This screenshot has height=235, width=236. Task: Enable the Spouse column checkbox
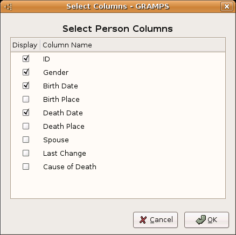[x=26, y=140]
